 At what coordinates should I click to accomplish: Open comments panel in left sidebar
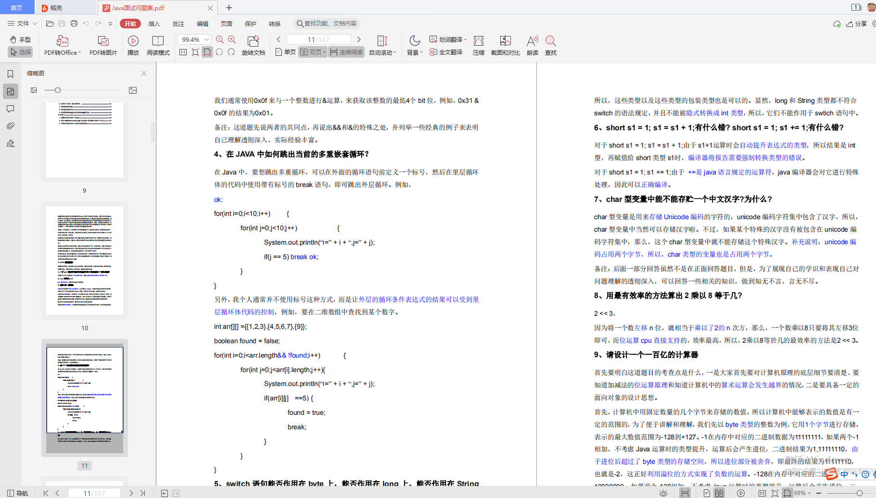pos(10,109)
